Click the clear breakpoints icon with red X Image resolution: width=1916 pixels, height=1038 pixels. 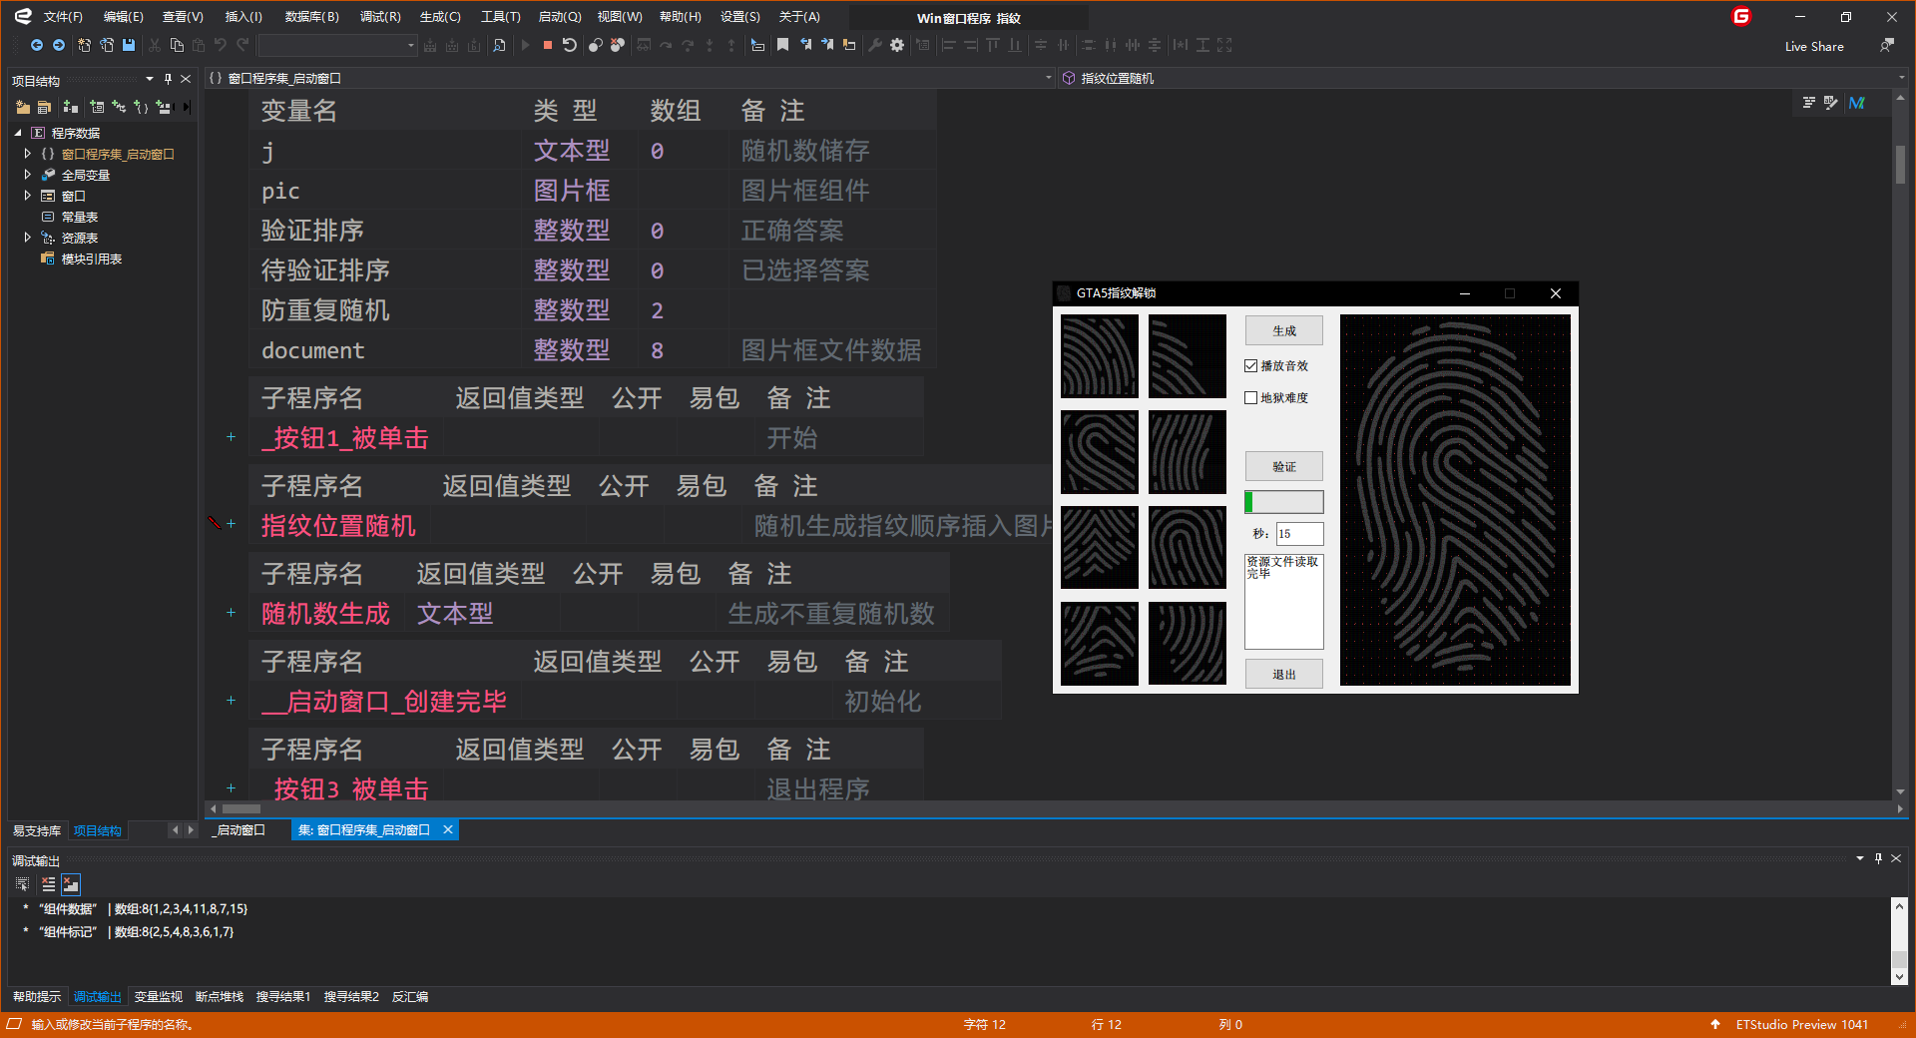pos(618,45)
